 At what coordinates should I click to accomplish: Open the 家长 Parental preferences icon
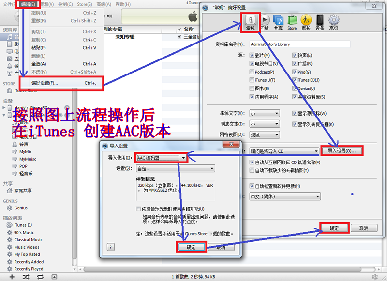[x=306, y=23]
